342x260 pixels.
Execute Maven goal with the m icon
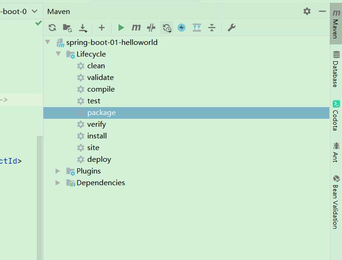[136, 28]
